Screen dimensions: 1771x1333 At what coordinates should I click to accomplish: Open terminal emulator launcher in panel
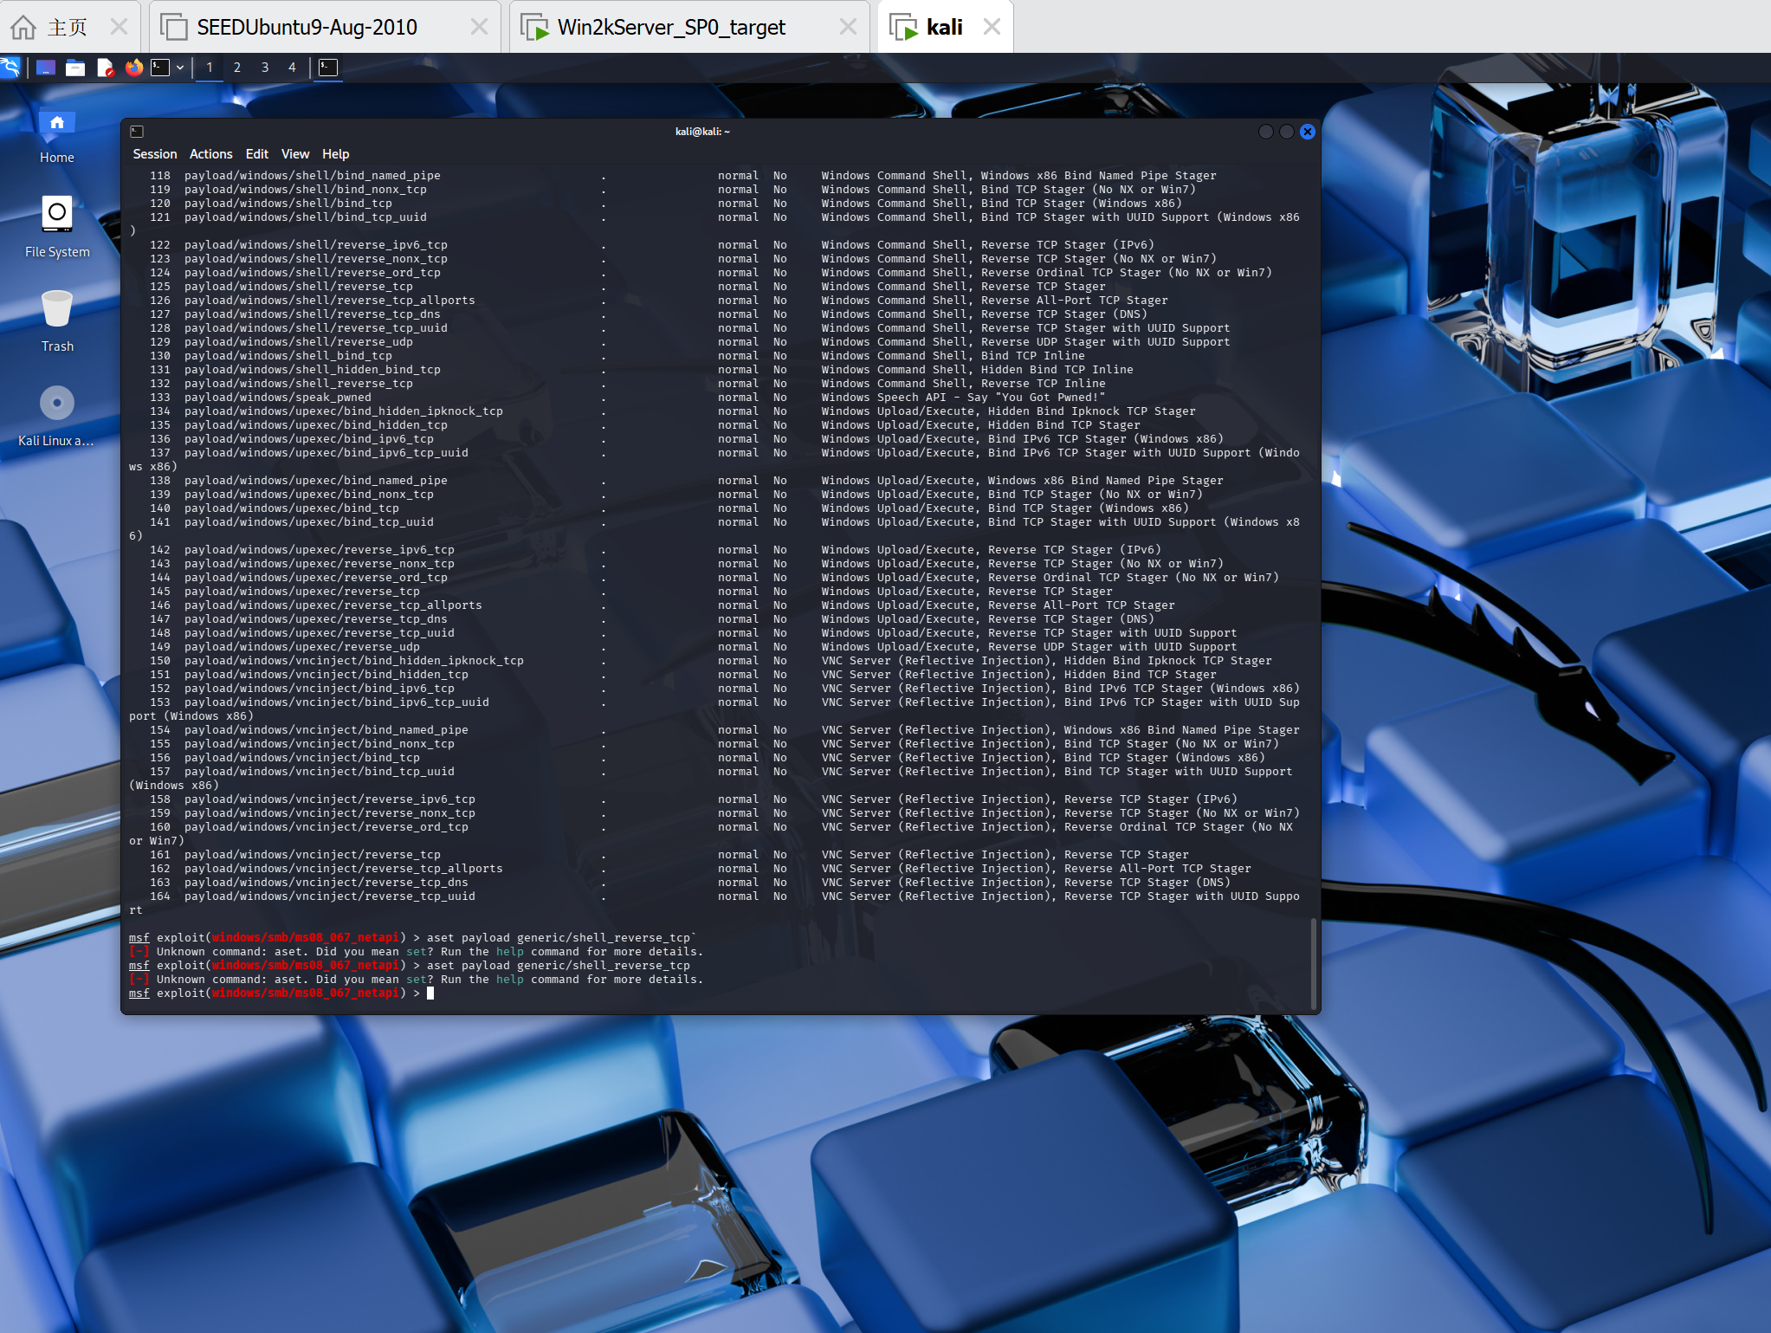pos(160,68)
